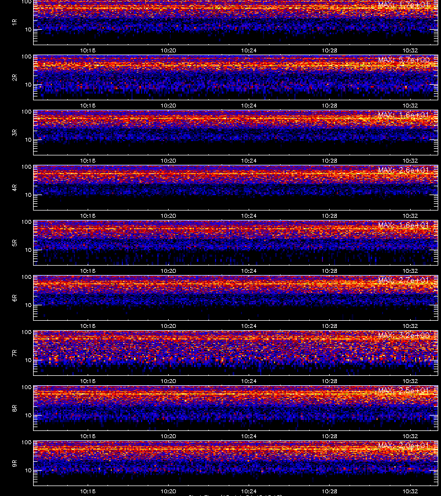Click the 100 y-axis value of panel 8R
This screenshot has height=496, width=441.
click(x=26, y=387)
